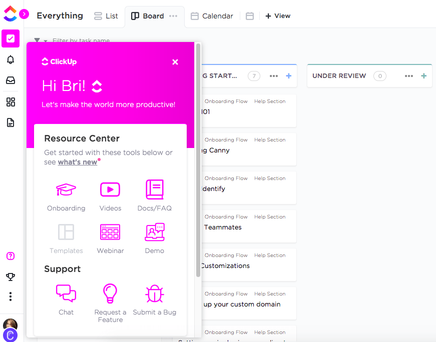Click the user profile avatar photo
436x342 pixels.
point(11,324)
